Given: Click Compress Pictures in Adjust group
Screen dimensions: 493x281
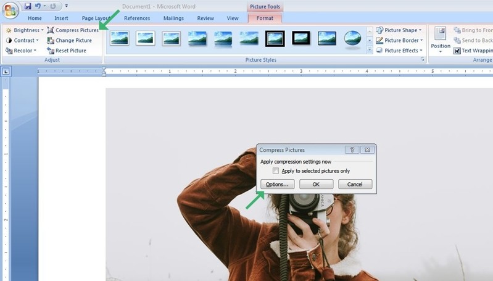Looking at the screenshot, I should click(x=73, y=30).
